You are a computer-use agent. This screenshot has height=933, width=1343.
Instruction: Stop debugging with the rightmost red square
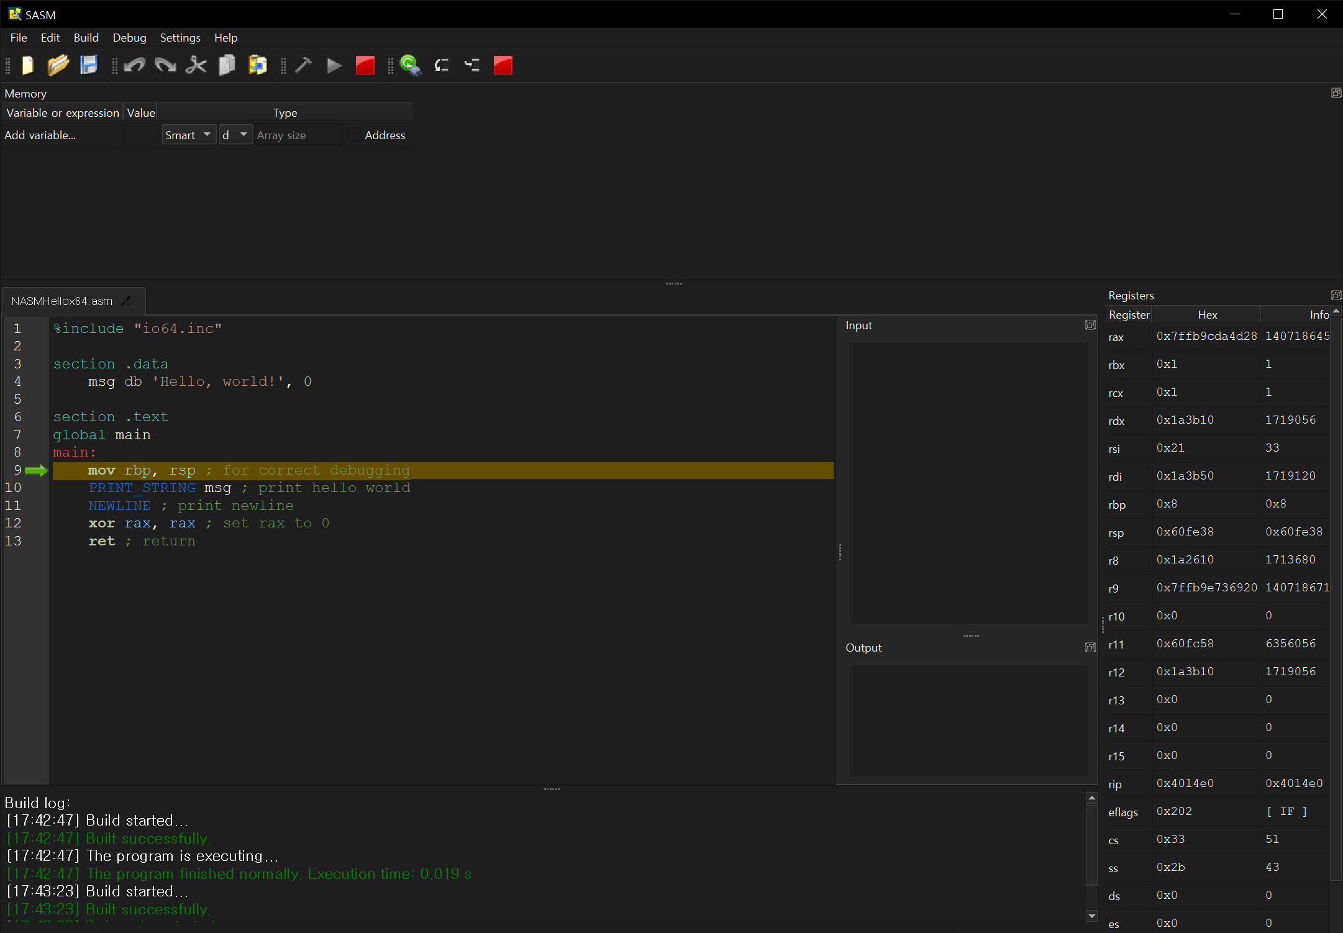pos(503,65)
